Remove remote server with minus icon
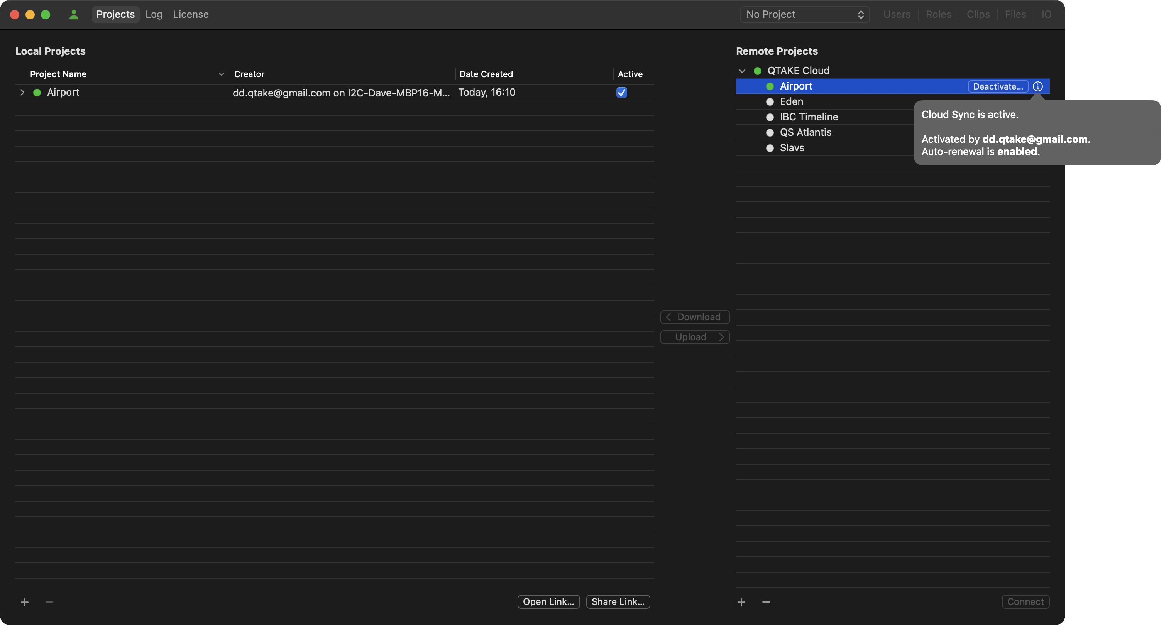 click(766, 602)
